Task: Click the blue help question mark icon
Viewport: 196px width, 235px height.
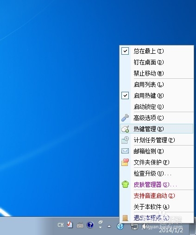Action: (90, 225)
